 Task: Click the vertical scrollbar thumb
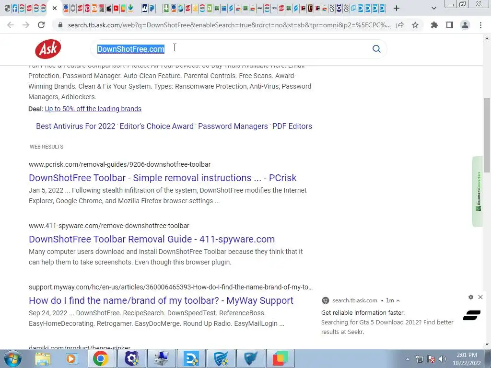[x=487, y=135]
